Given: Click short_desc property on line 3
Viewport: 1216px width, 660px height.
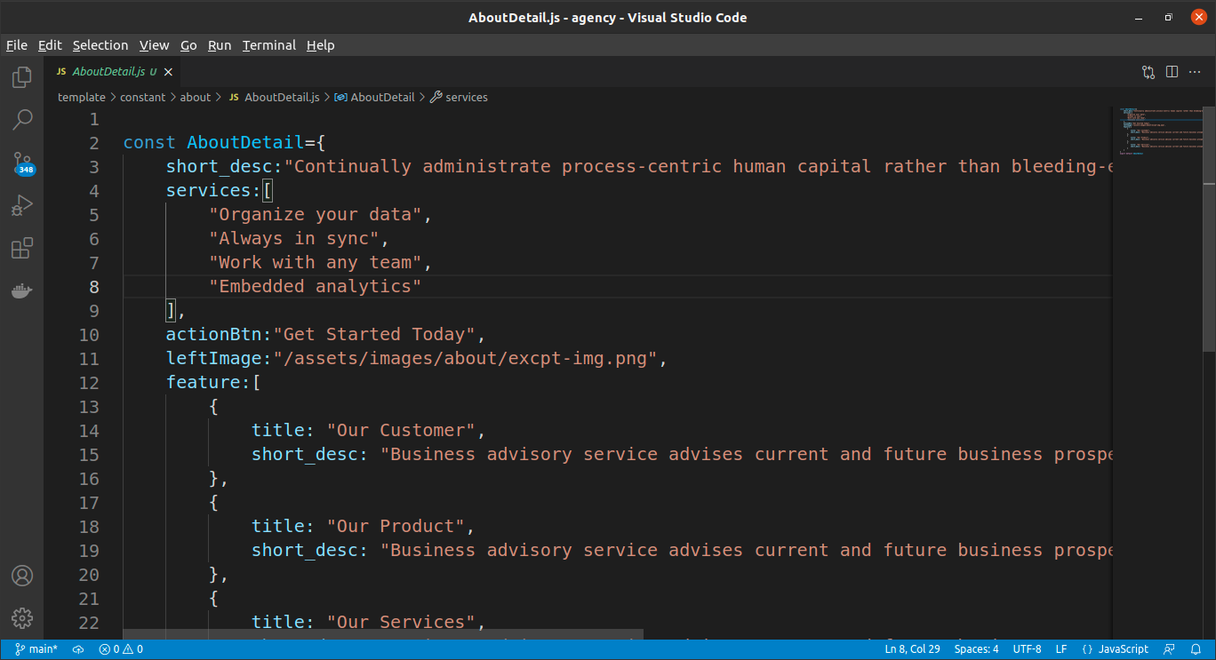Looking at the screenshot, I should tap(220, 167).
